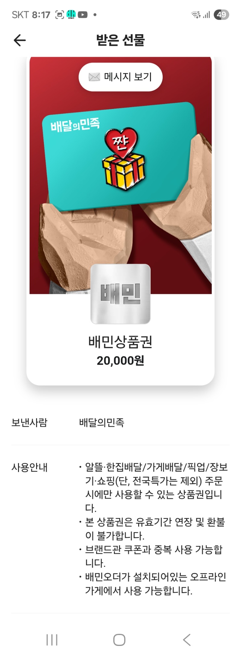Viewport: 241px width, 658px height.
Task: Select the 배민상품권 title text
Action: point(120,342)
